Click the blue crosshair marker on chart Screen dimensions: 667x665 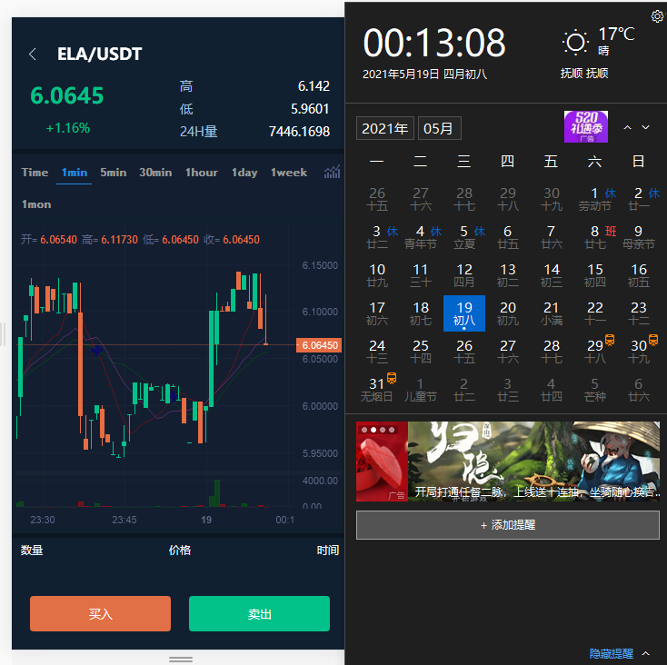point(97,350)
